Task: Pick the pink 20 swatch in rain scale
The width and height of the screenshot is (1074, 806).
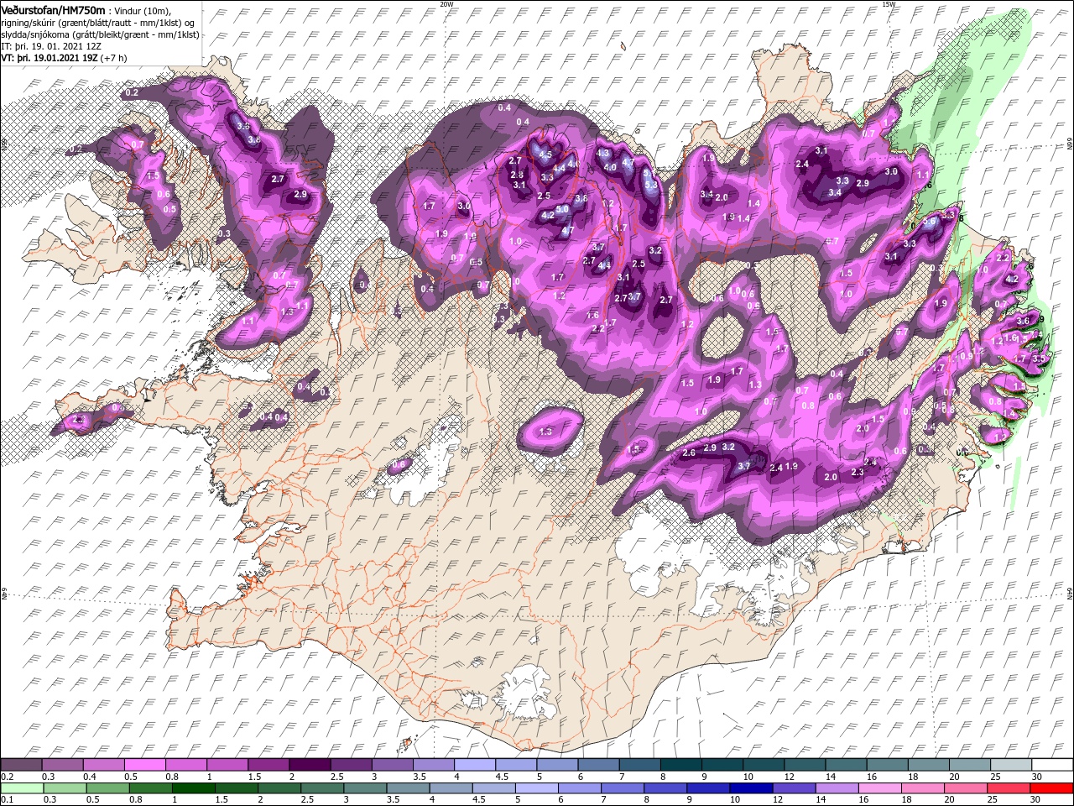Action: click(967, 788)
